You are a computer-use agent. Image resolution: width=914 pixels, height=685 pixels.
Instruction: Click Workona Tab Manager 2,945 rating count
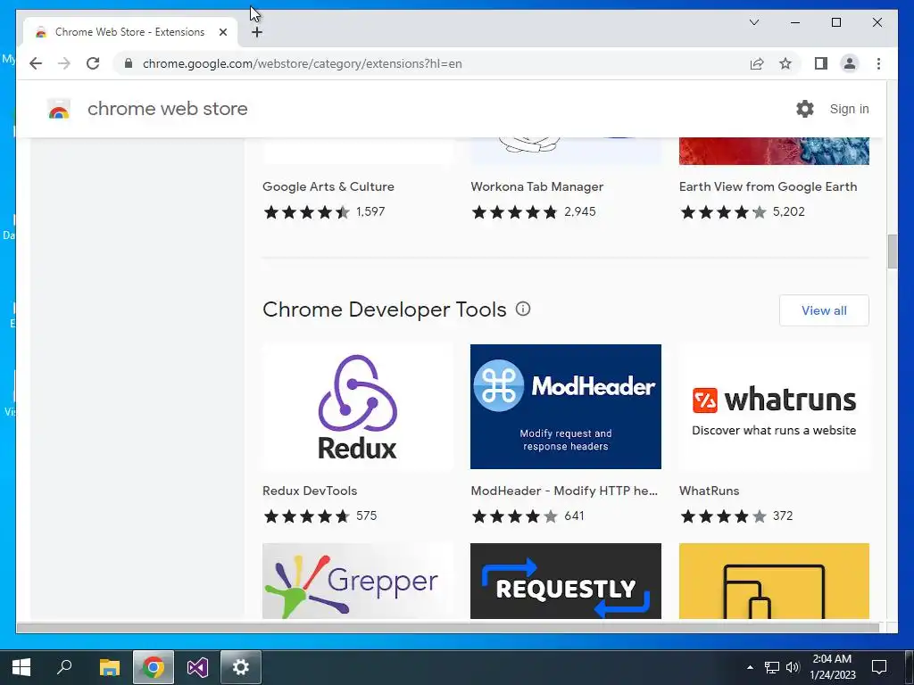[579, 212]
